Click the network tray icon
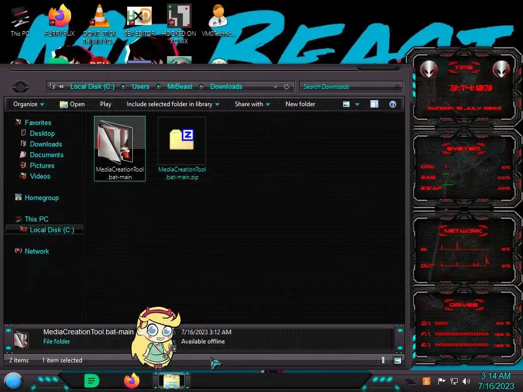 454,381
